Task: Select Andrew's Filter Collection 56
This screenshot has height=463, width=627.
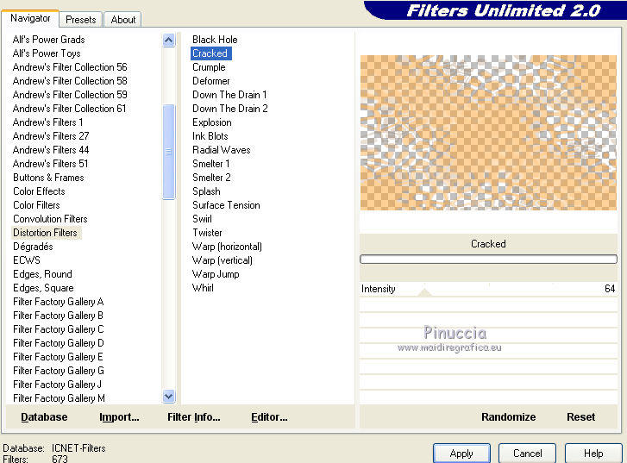Action: pyautogui.click(x=70, y=67)
